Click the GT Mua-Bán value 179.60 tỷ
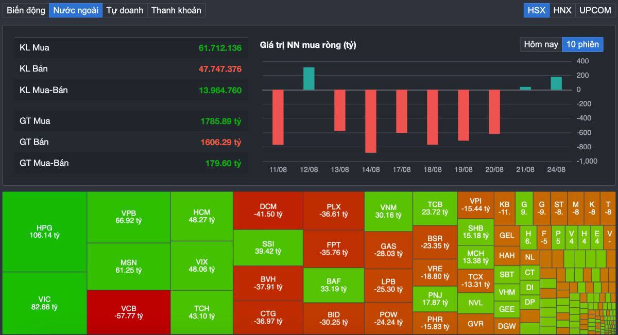This screenshot has height=335, width=618. [223, 163]
